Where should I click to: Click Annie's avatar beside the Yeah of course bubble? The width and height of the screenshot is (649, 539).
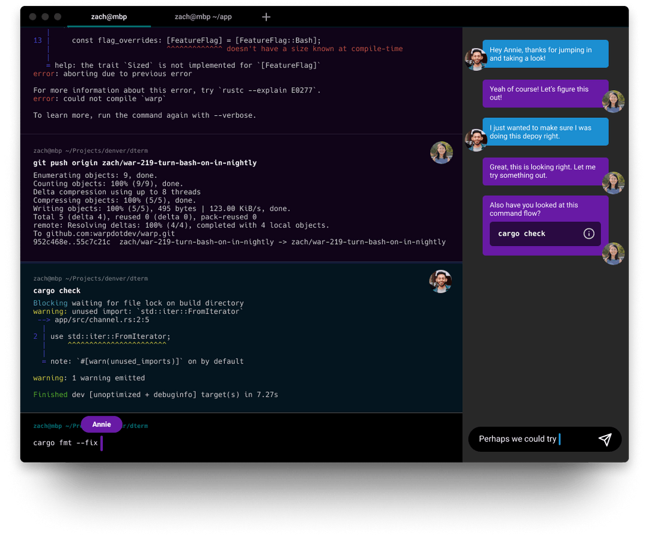(614, 101)
